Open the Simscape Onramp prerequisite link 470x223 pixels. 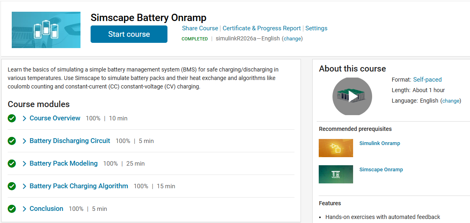[381, 170]
